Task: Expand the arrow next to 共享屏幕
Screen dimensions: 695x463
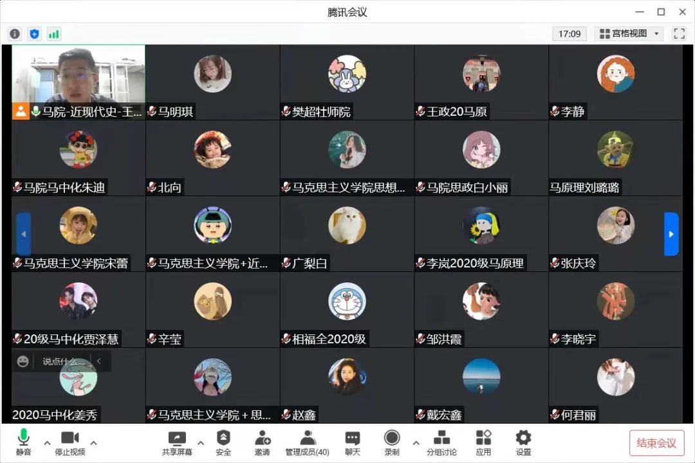Action: 200,442
